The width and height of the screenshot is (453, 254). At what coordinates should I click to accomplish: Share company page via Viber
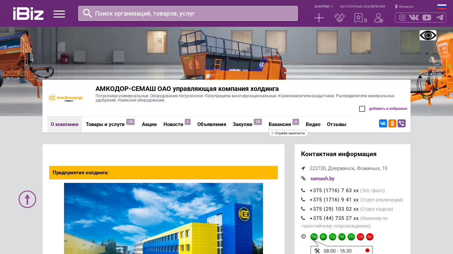[x=402, y=123]
